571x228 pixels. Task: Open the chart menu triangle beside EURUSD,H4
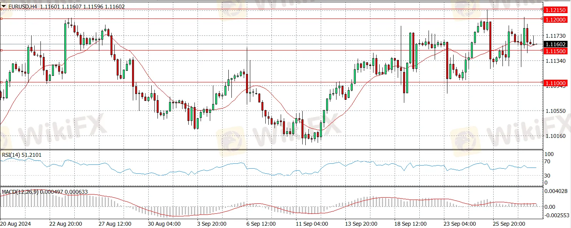coord(4,7)
